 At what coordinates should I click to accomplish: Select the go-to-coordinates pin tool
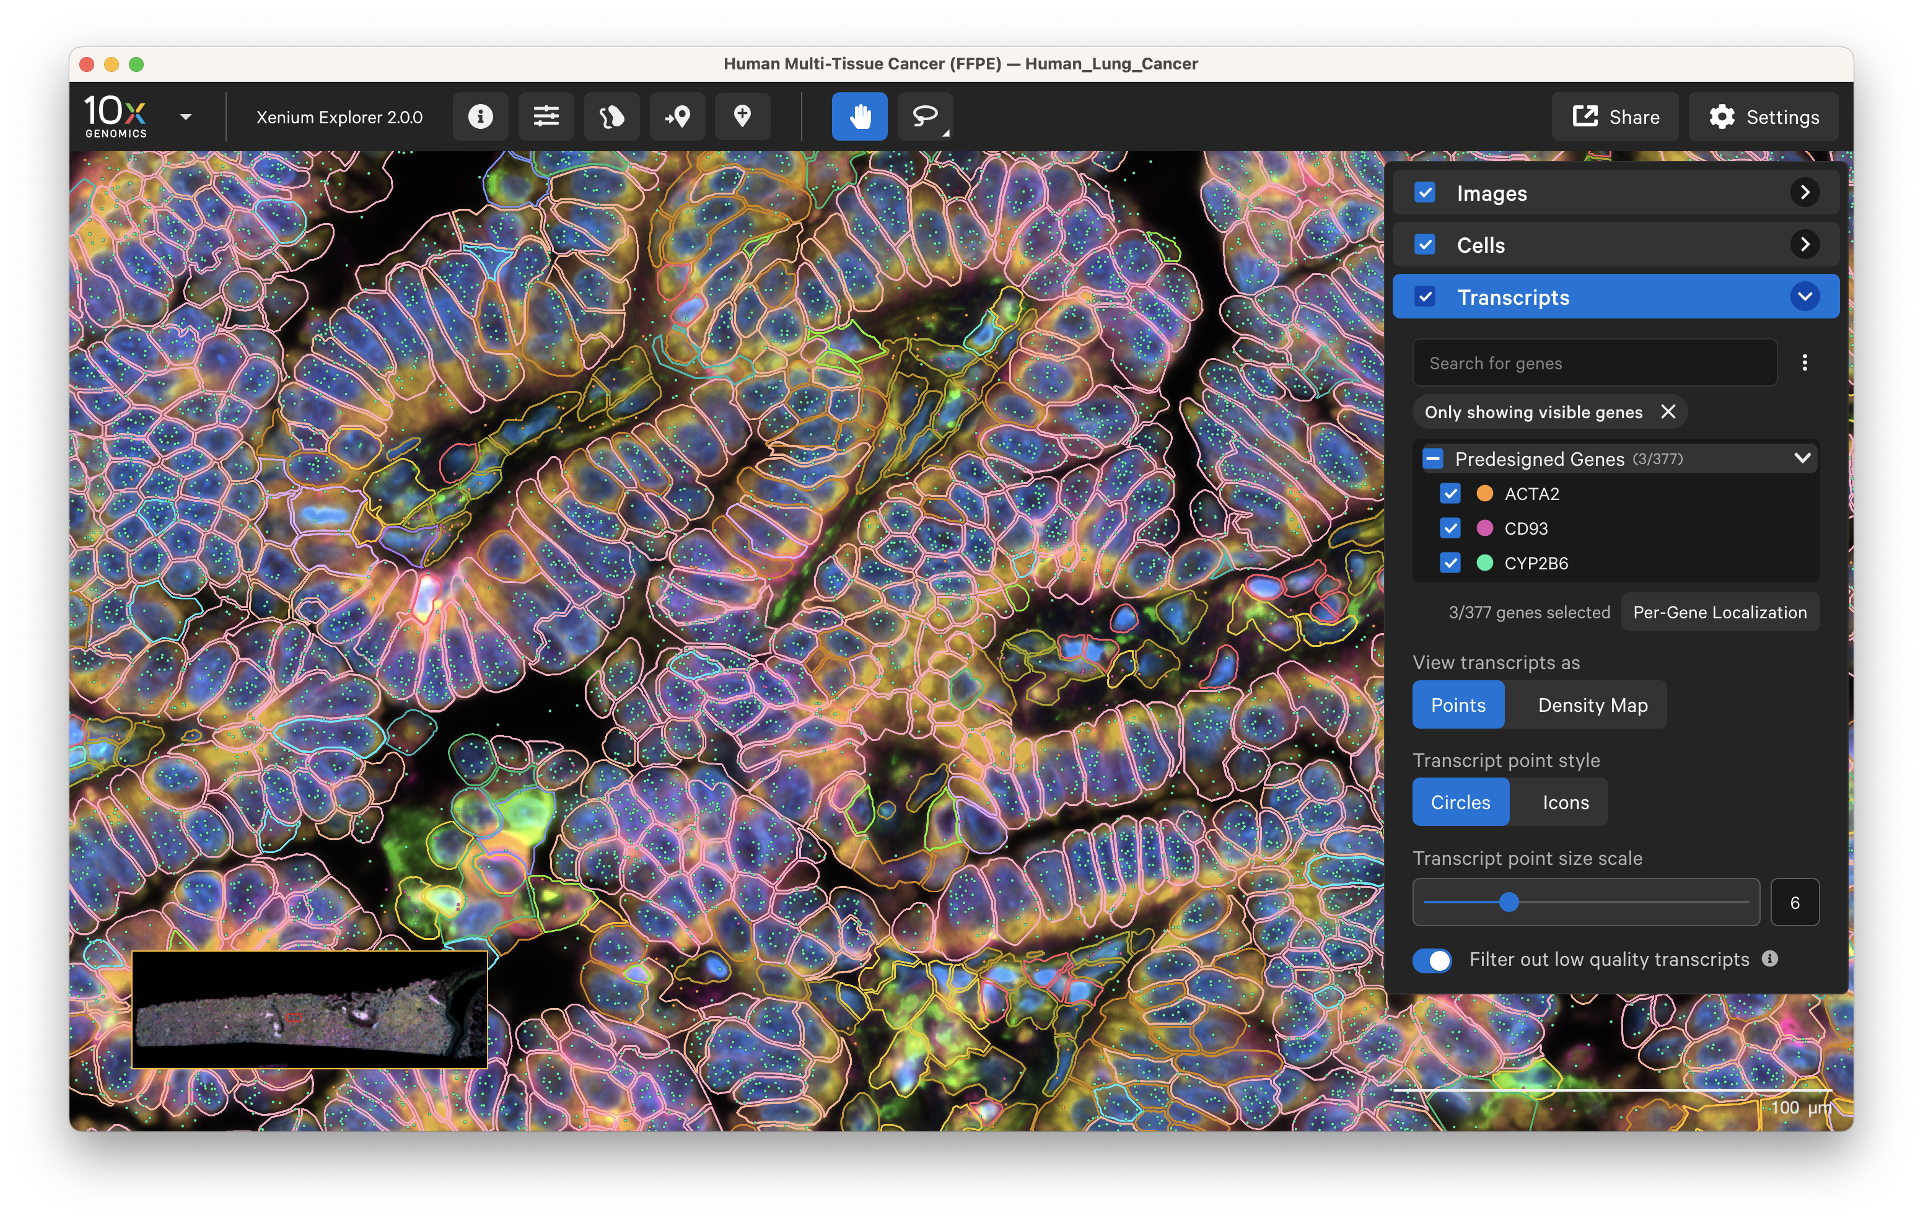[677, 116]
